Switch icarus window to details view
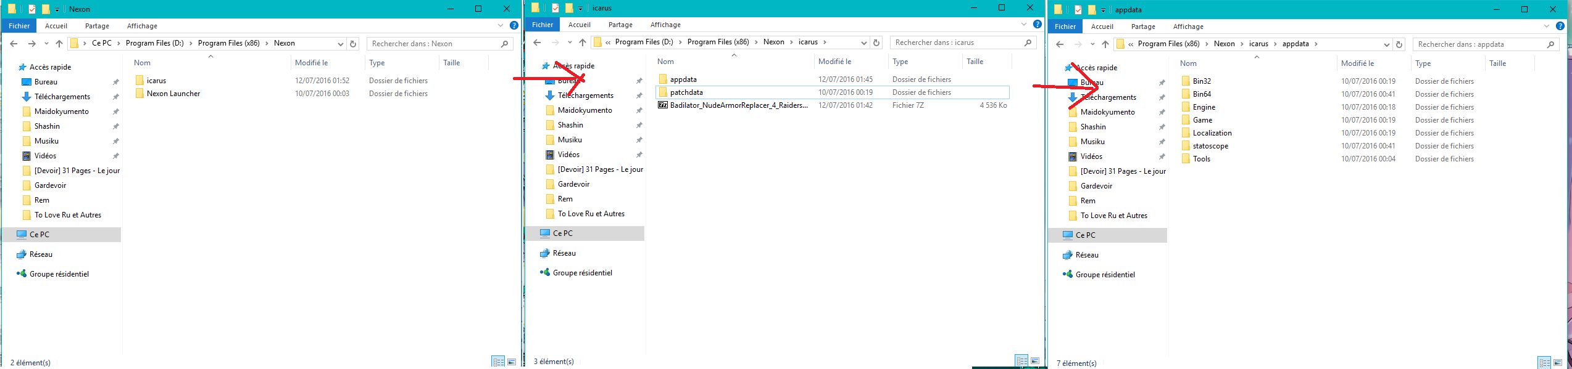This screenshot has height=369, width=1572. click(x=1021, y=360)
